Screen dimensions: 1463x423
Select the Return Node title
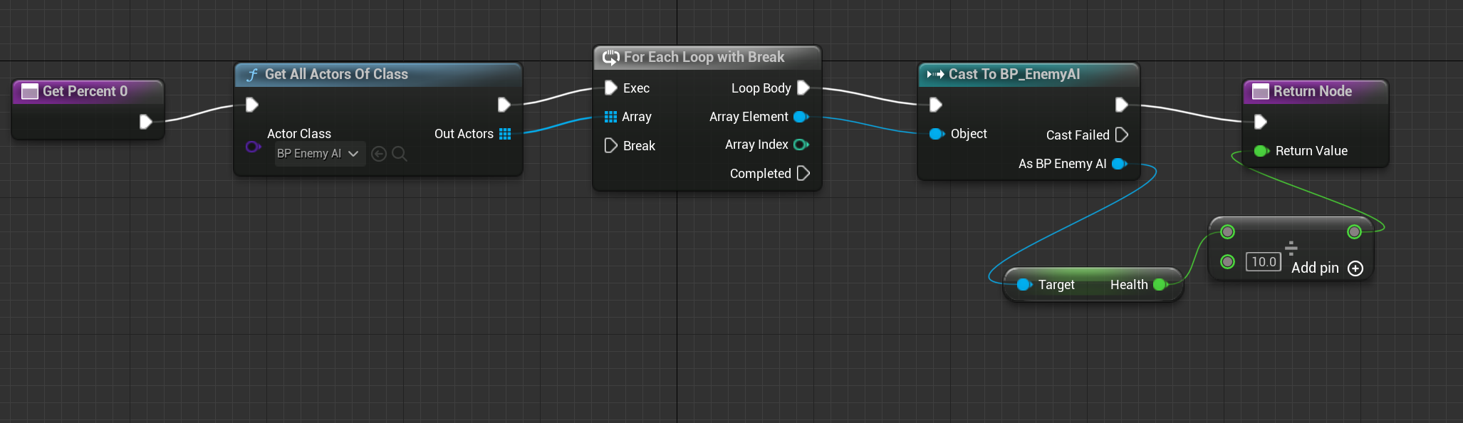(x=1313, y=91)
